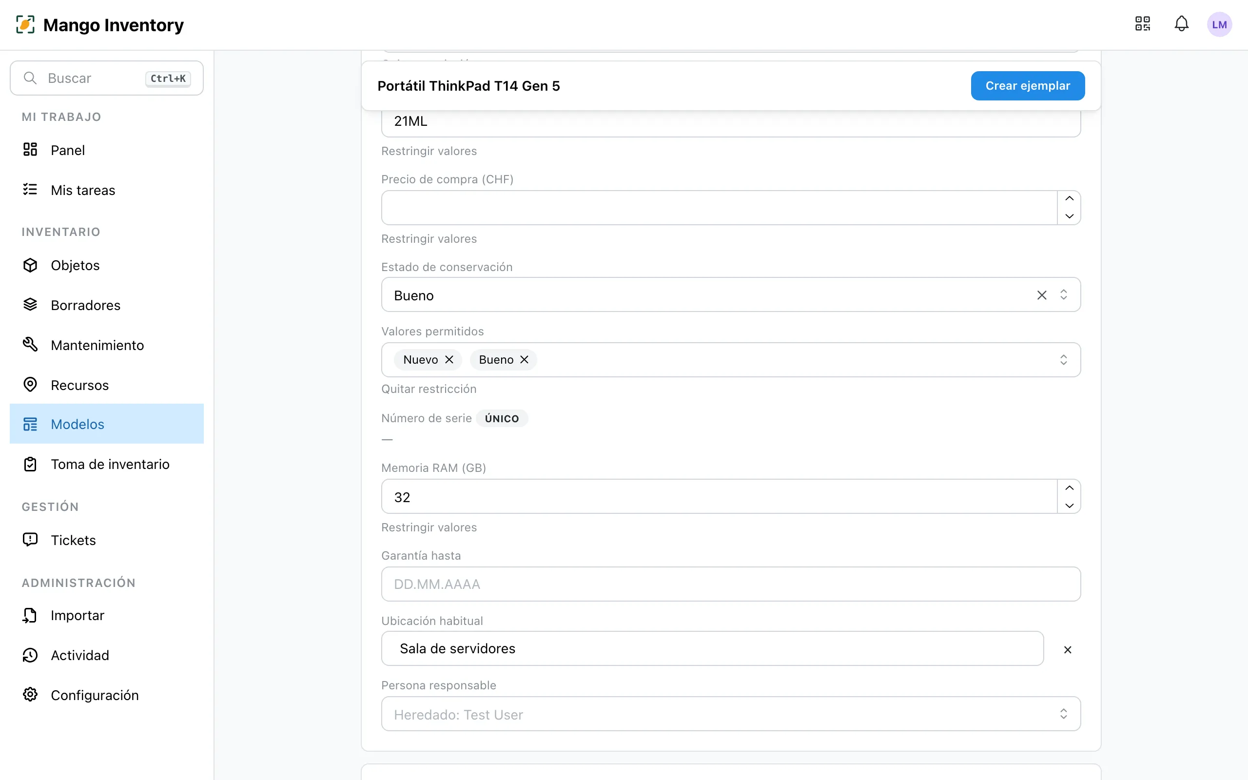Focus the Garantía hasta date field
1248x780 pixels.
(731, 584)
